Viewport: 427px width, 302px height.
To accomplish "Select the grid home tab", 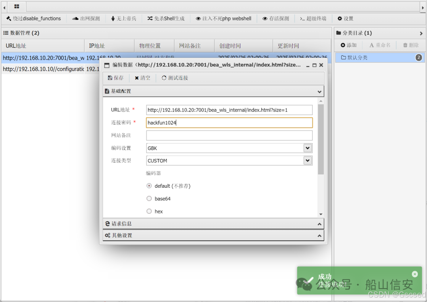I will (x=17, y=7).
